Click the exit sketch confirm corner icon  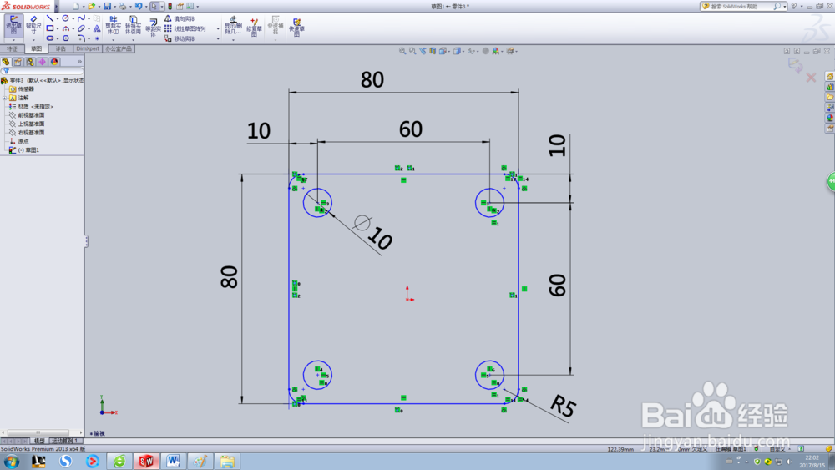tap(795, 65)
